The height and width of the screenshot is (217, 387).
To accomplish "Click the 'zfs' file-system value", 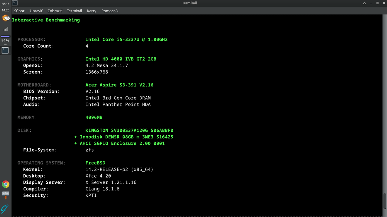I will click(x=90, y=150).
